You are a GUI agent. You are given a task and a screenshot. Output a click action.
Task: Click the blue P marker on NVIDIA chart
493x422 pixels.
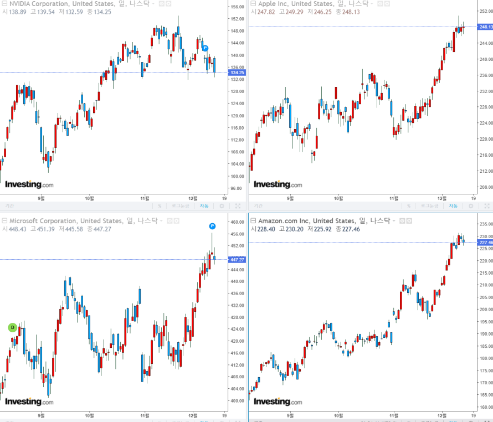coord(205,48)
